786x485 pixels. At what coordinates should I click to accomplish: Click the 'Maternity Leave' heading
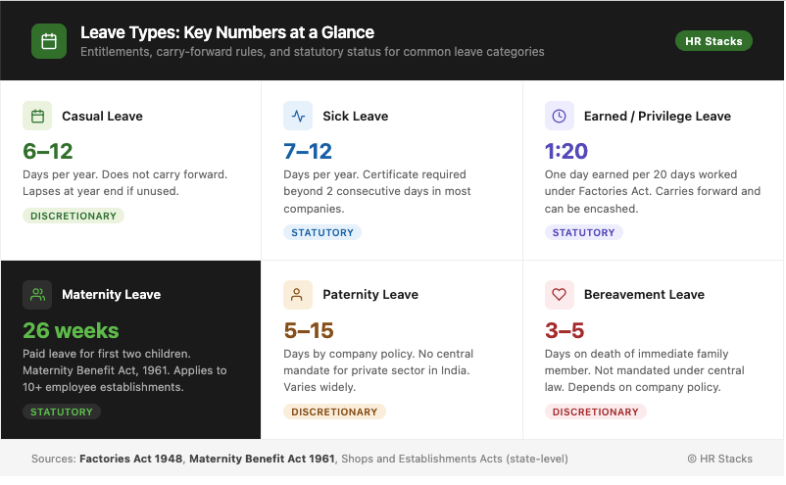pyautogui.click(x=112, y=295)
